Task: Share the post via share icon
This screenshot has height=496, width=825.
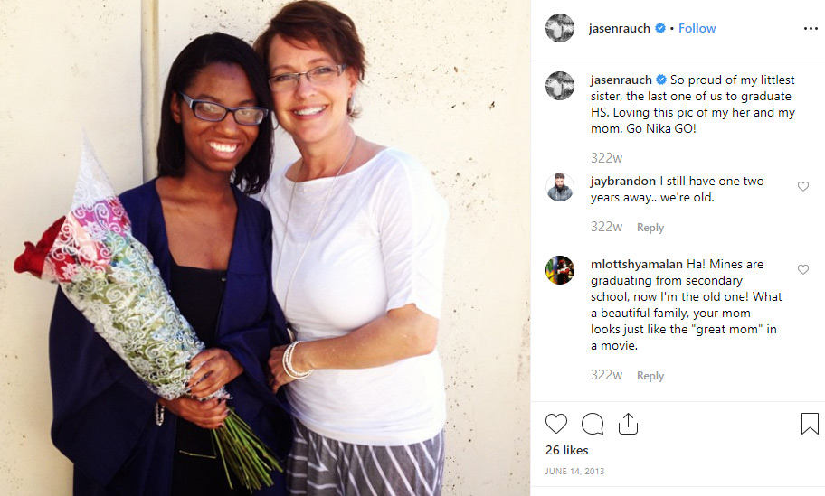Action: 628,424
